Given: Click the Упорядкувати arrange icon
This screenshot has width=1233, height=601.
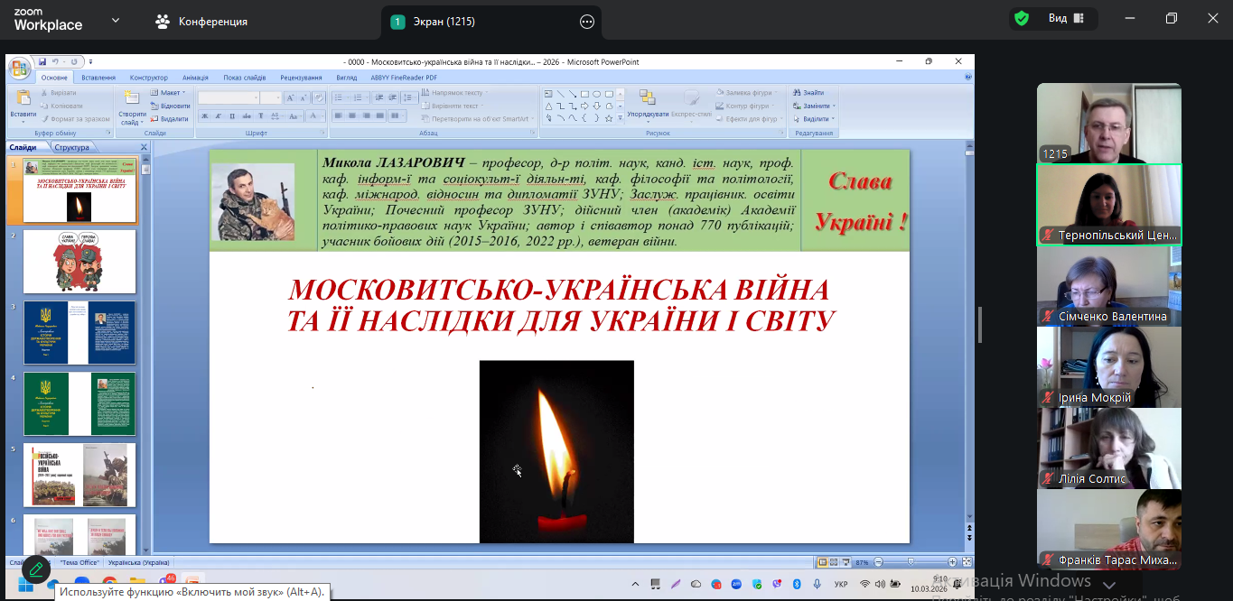Looking at the screenshot, I should 647,99.
